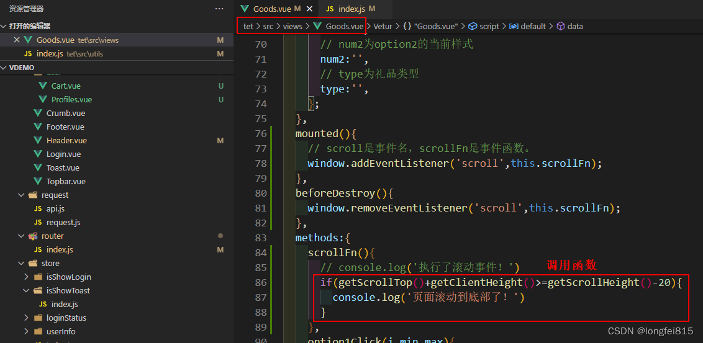Click the Goods.vue breadcrumb segment

(344, 27)
